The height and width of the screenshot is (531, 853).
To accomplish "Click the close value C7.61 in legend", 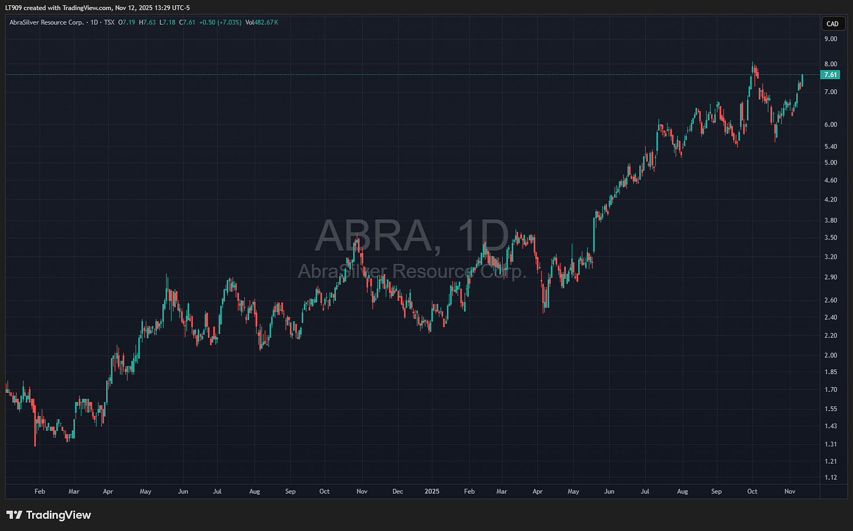I will 187,22.
